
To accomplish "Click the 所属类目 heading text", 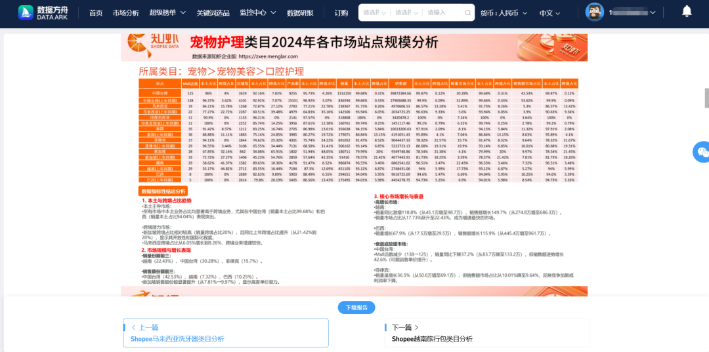I will (x=221, y=71).
